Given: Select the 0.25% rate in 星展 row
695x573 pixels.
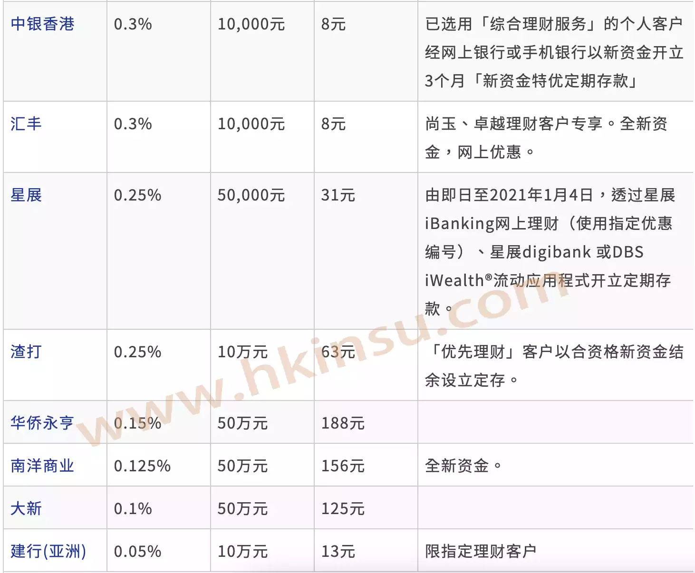Looking at the screenshot, I should 137,195.
